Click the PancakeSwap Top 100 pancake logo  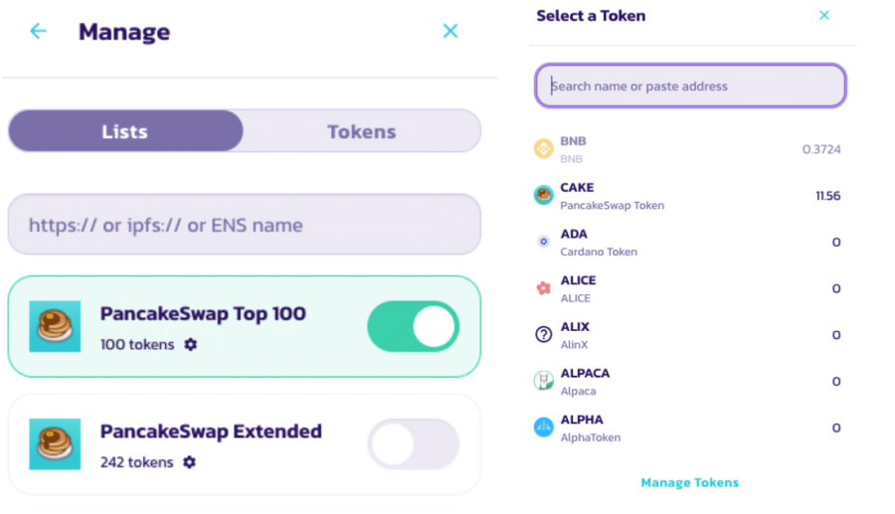click(55, 327)
